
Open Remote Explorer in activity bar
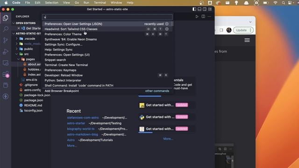[6, 63]
